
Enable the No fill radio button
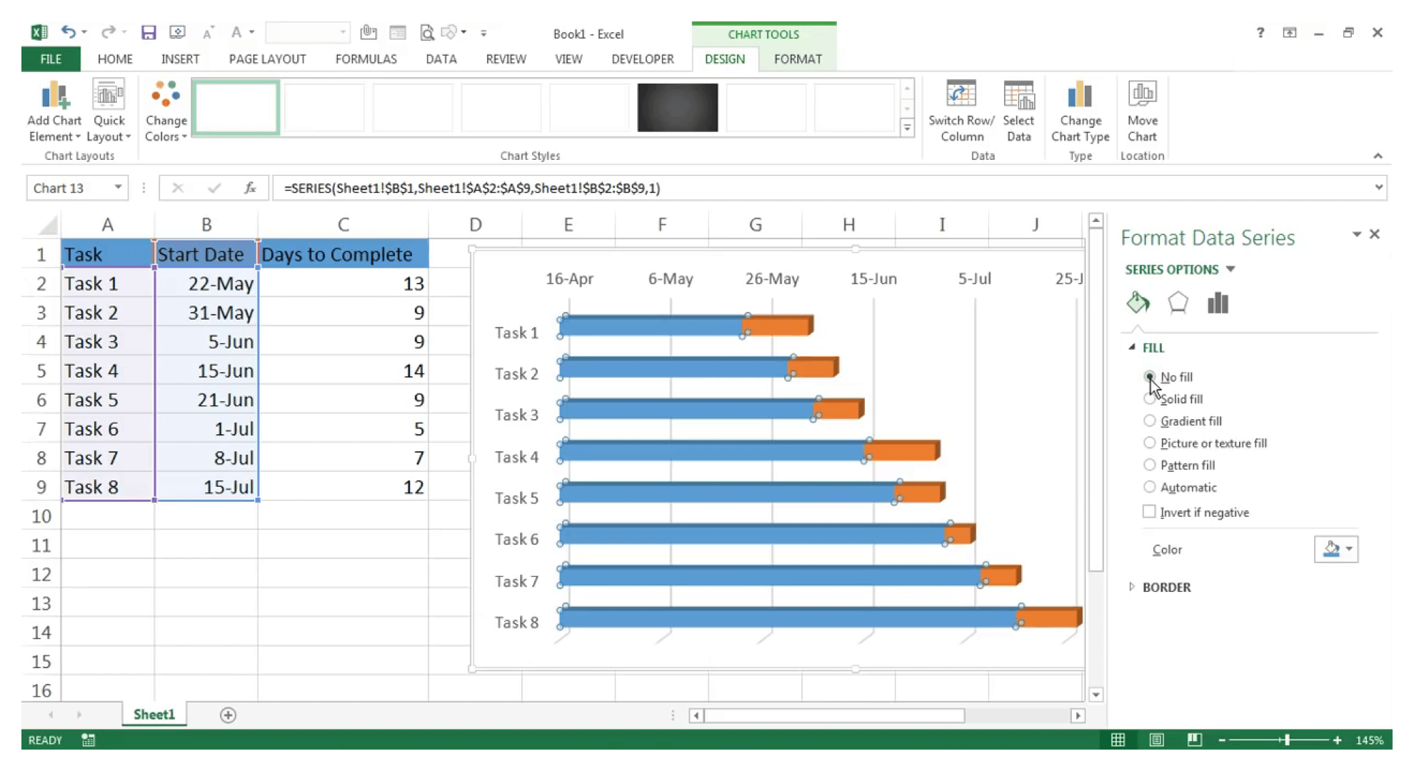(x=1148, y=377)
